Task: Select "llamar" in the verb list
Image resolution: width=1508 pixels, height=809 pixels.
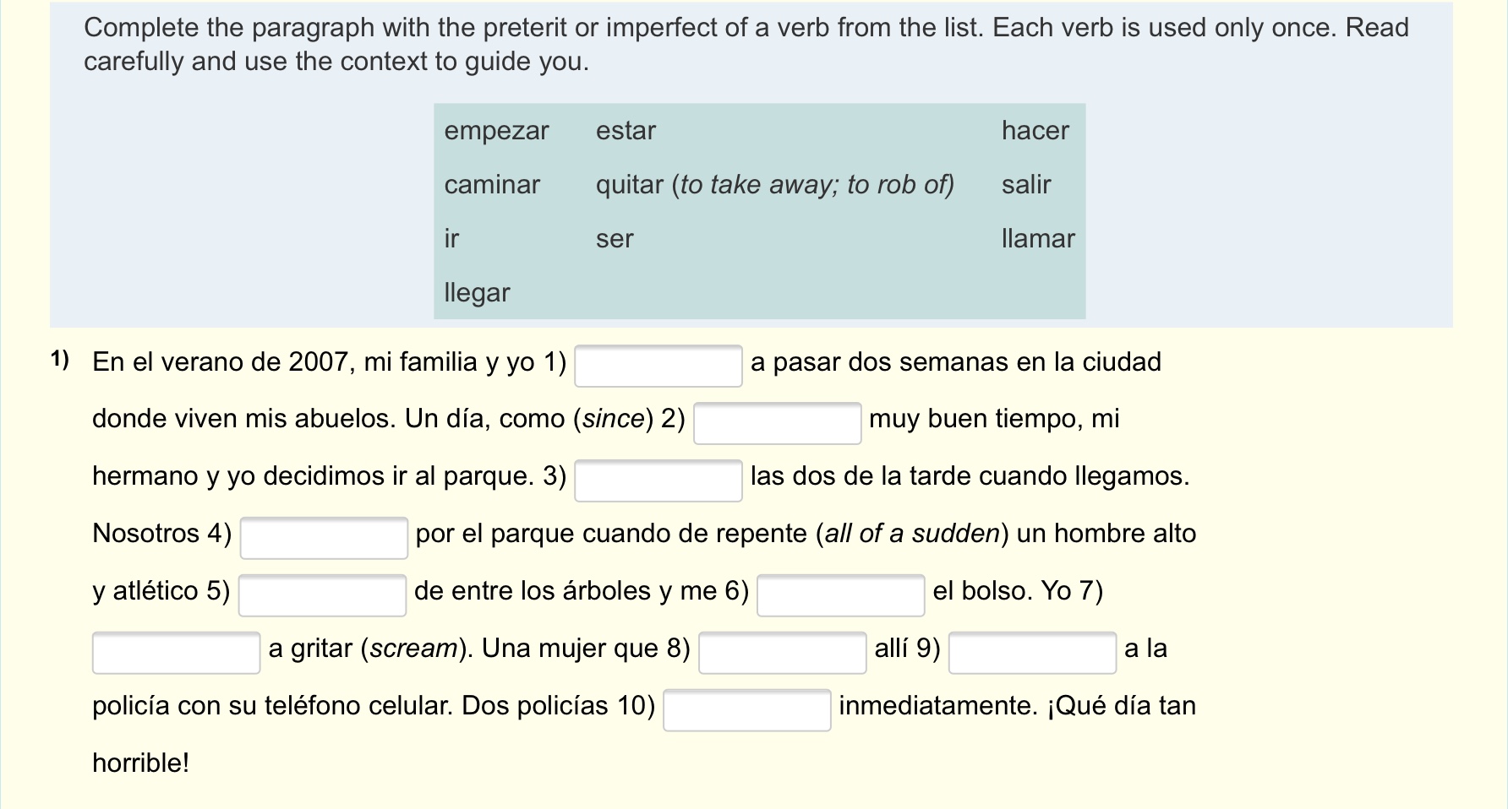Action: pos(1038,239)
